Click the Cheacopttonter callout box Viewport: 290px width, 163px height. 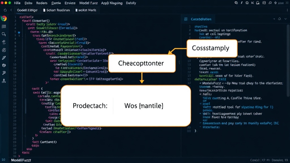(142, 63)
